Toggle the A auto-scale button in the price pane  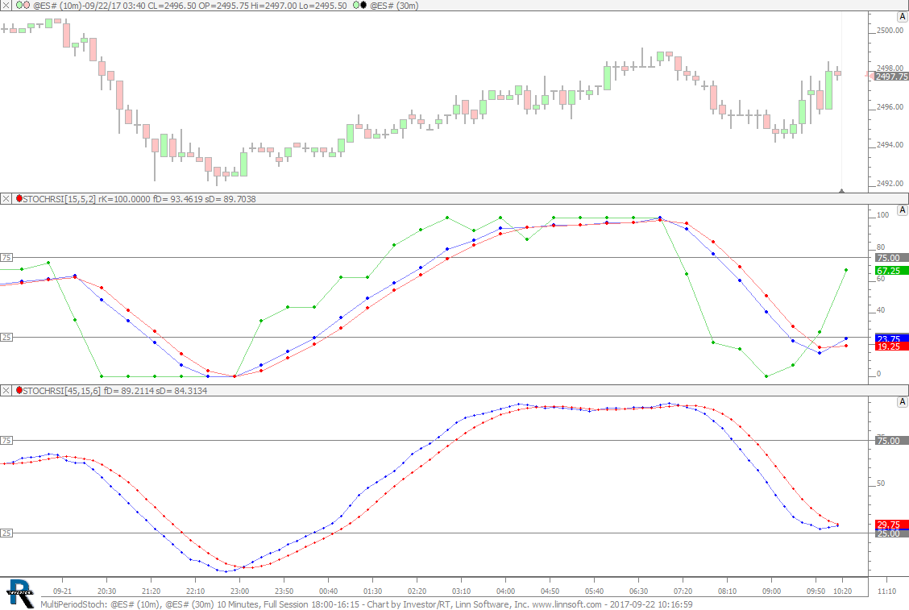point(902,17)
